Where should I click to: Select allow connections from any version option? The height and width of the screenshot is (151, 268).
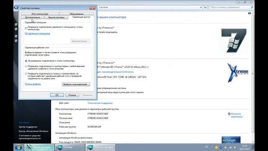coord(26,66)
